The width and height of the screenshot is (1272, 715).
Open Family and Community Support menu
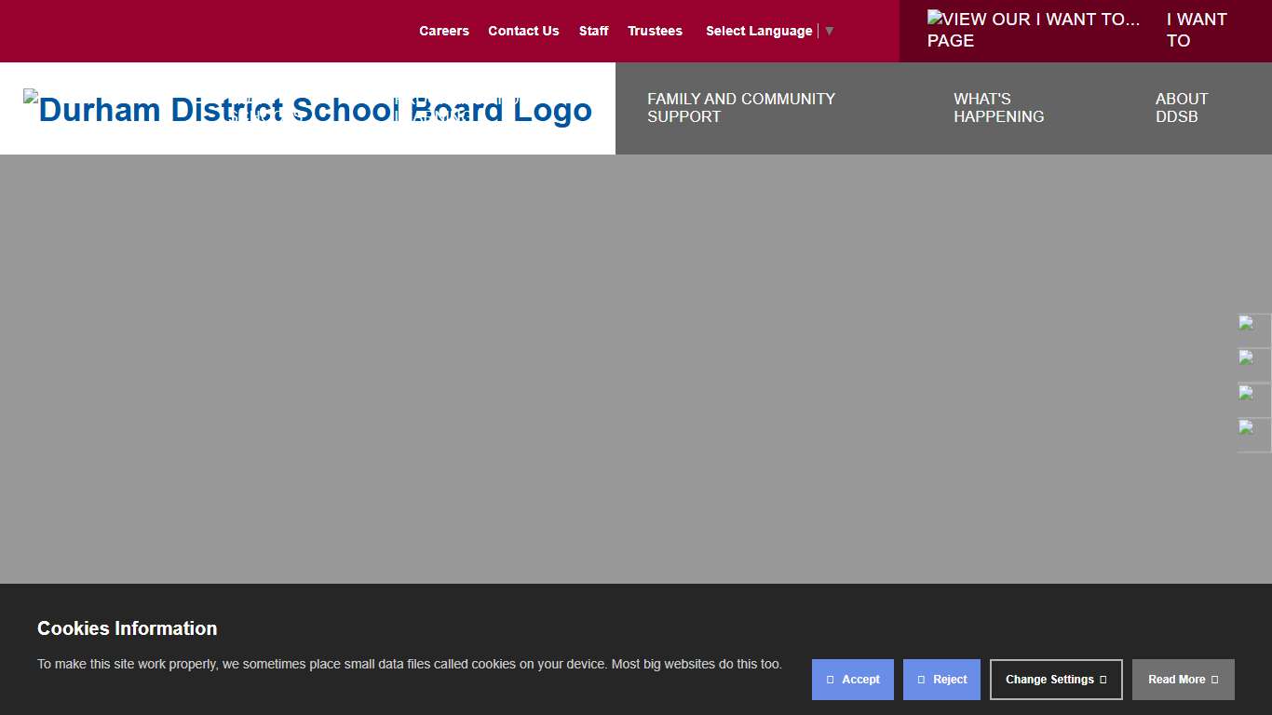pos(741,107)
